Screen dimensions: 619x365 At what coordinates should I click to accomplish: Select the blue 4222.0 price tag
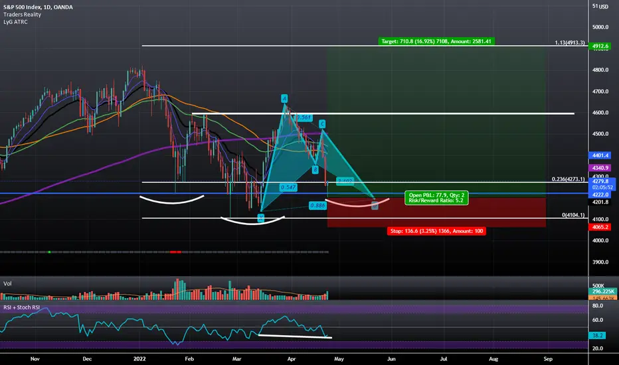coord(600,194)
